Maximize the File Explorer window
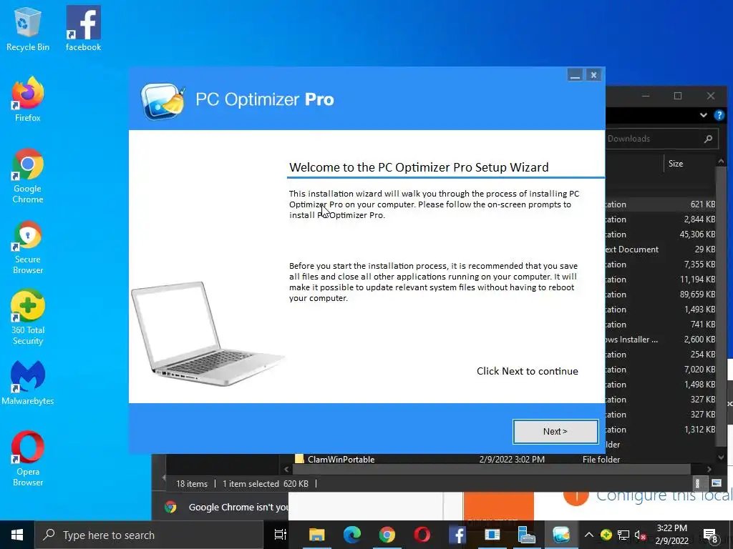The image size is (733, 549). click(x=678, y=96)
